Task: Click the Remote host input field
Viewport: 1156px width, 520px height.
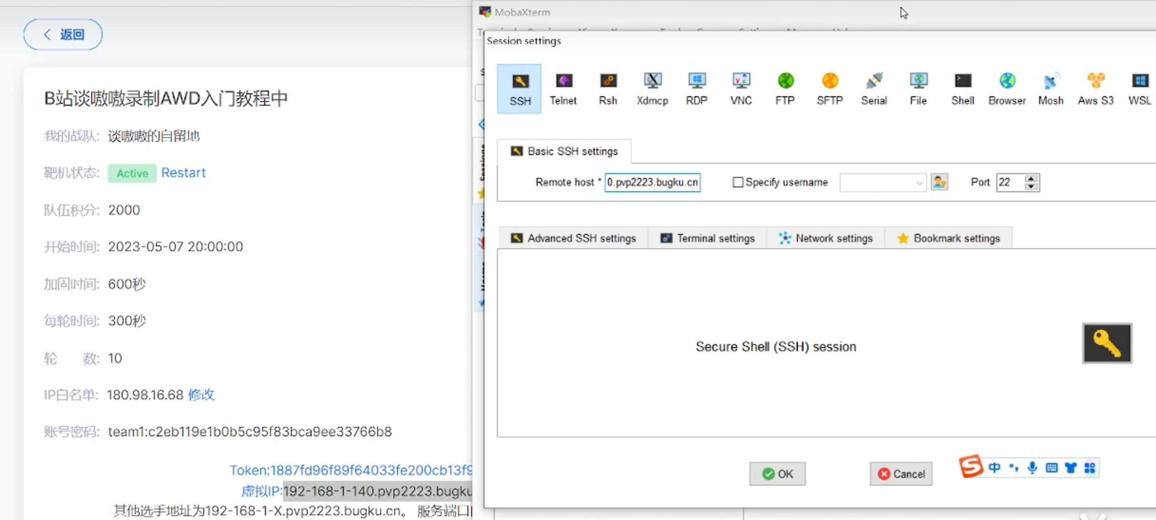Action: 652,182
